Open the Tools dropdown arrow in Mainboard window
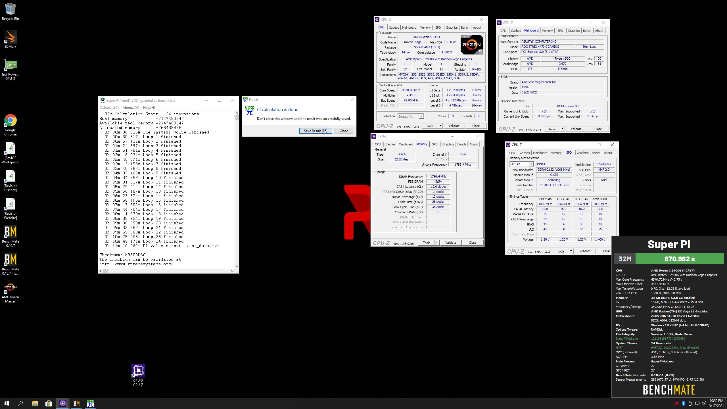 [x=562, y=129]
